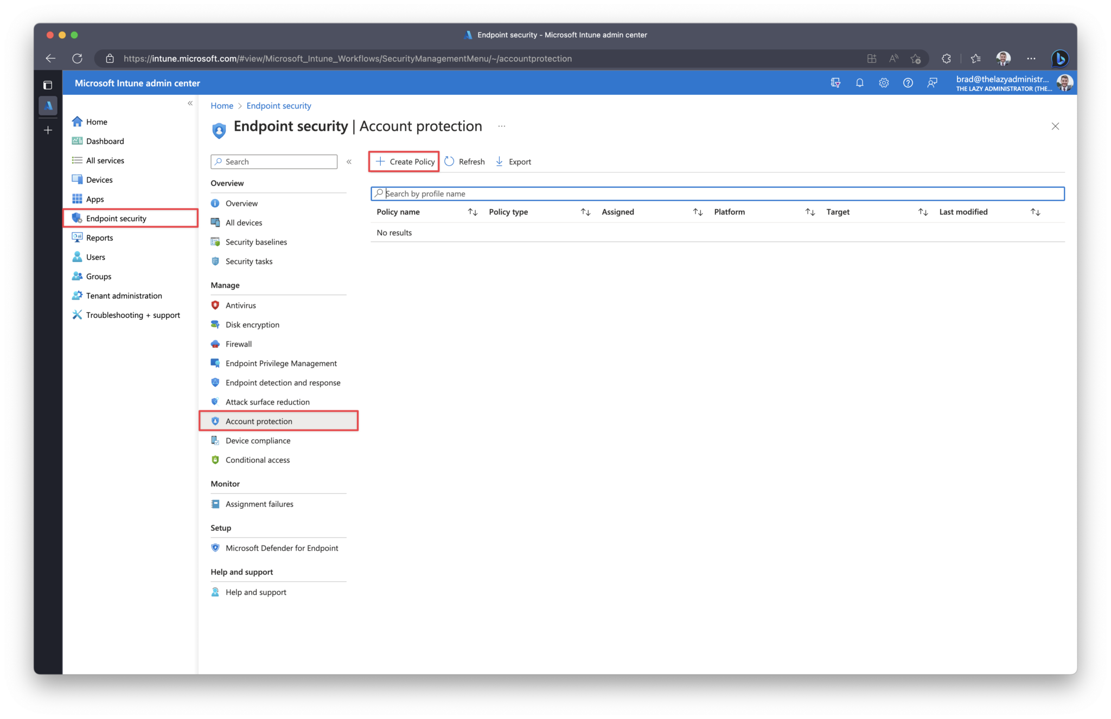Screen dimensions: 1111x719
Task: Click the Refresh toolbar button
Action: [464, 162]
